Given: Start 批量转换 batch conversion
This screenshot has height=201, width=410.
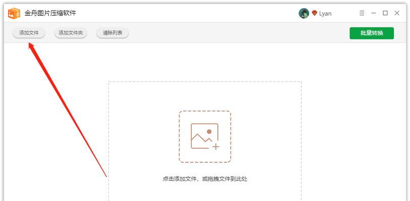Looking at the screenshot, I should (x=372, y=33).
